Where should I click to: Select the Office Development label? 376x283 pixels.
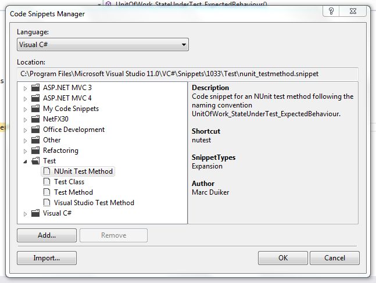point(74,130)
